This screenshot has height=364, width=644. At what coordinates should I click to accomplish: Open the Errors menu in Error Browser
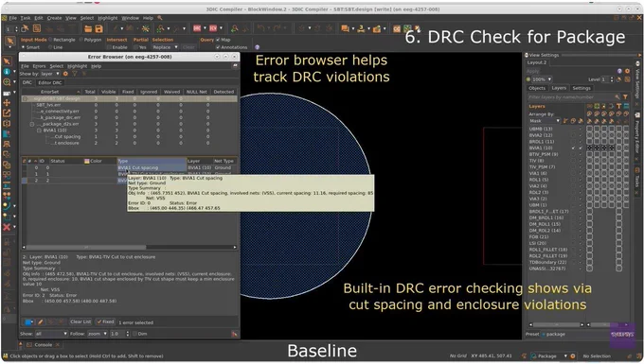point(39,66)
